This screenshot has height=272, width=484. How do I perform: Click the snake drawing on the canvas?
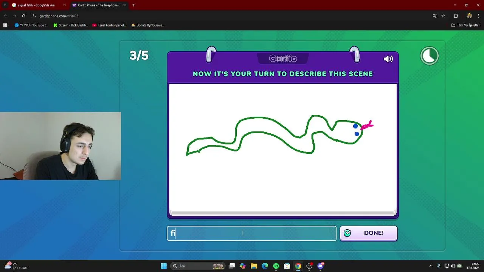pyautogui.click(x=280, y=135)
